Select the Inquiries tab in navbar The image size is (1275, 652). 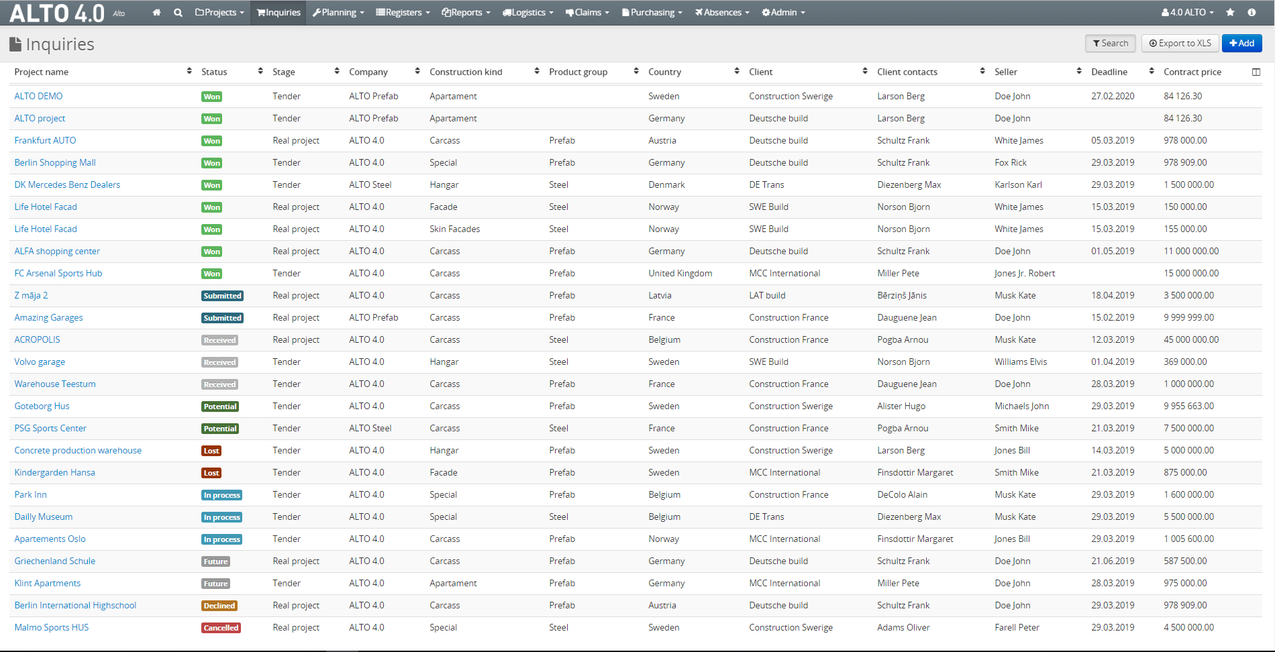278,13
